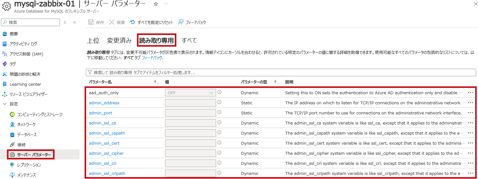
Task: Open the aad_auth_only OFF dropdown
Action: click(x=191, y=93)
